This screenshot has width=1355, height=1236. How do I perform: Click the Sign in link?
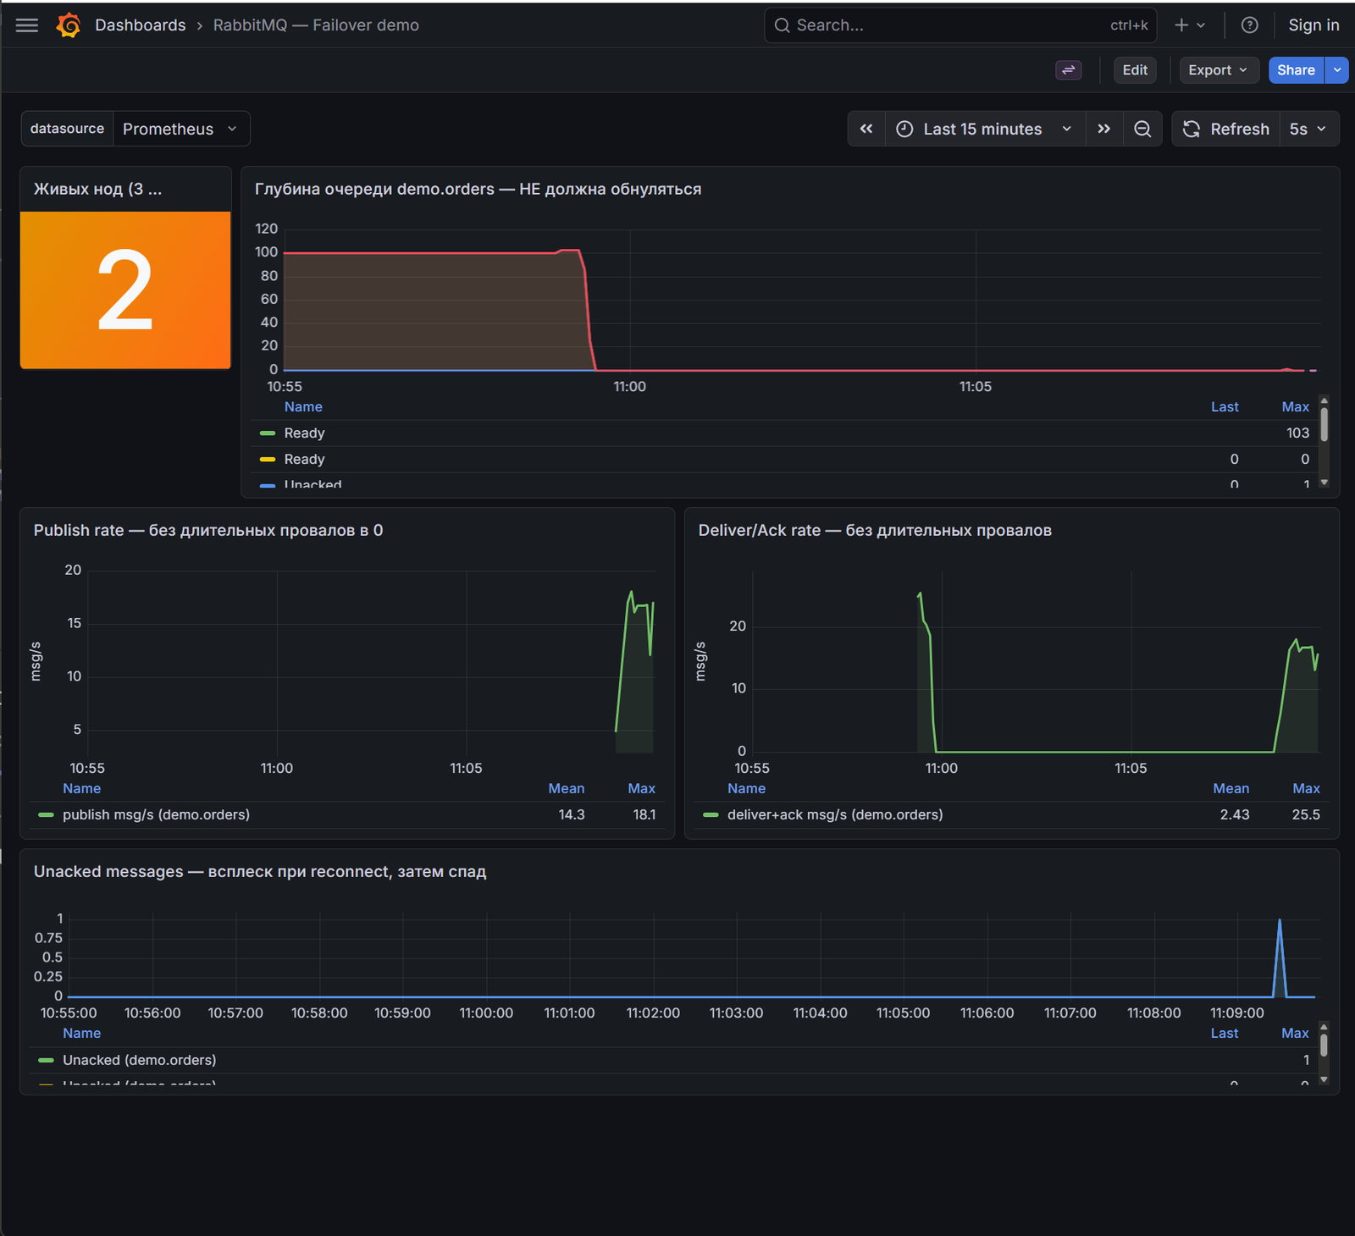1314,25
